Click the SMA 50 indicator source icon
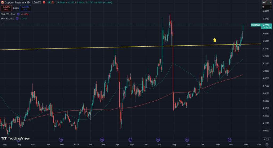The height and width of the screenshot is (148, 273). (x=17, y=18)
